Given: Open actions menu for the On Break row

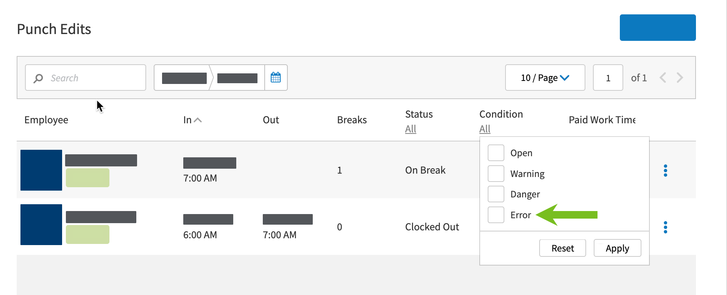Looking at the screenshot, I should (x=665, y=171).
